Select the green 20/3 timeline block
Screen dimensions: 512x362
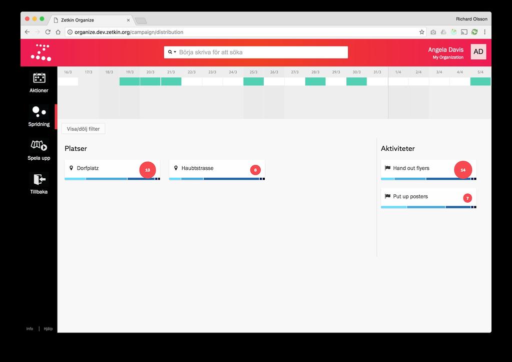click(x=150, y=81)
